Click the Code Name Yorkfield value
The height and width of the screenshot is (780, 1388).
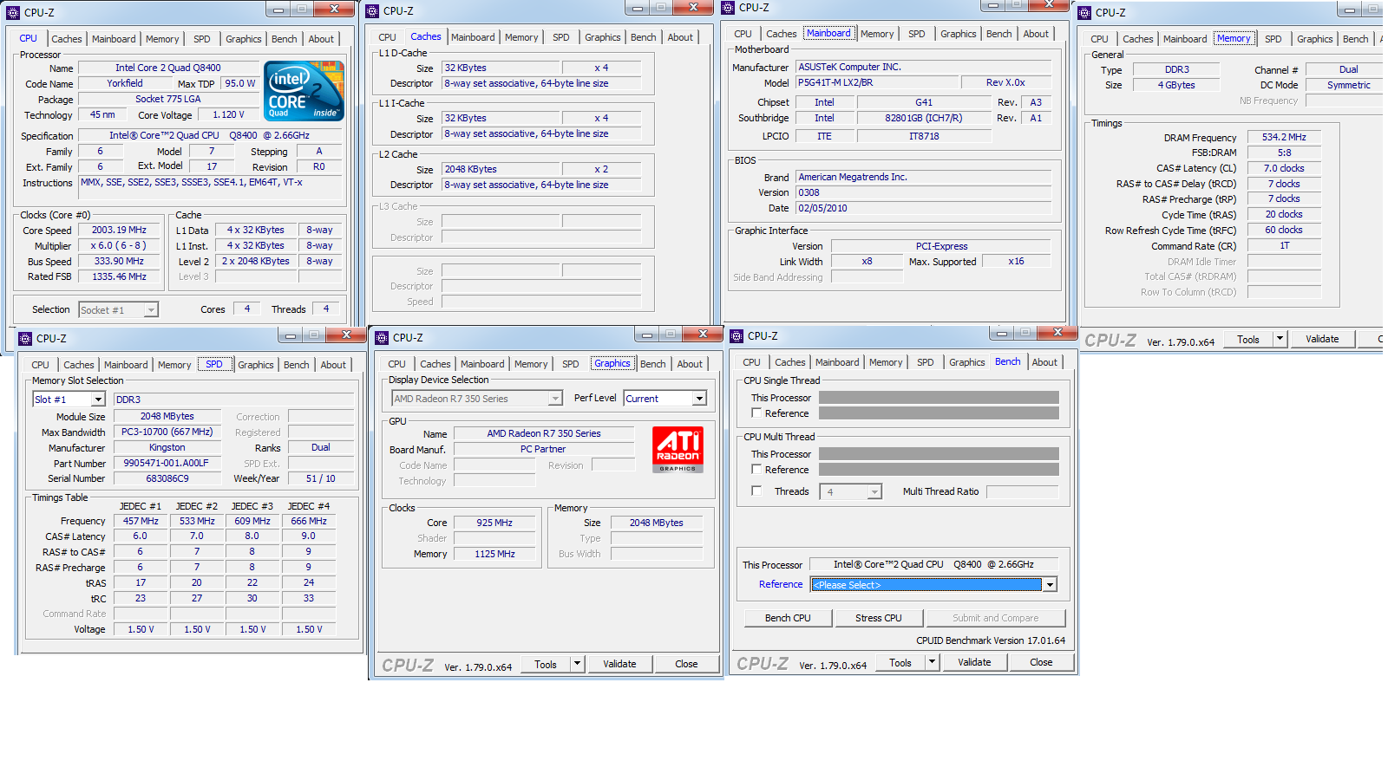click(125, 84)
